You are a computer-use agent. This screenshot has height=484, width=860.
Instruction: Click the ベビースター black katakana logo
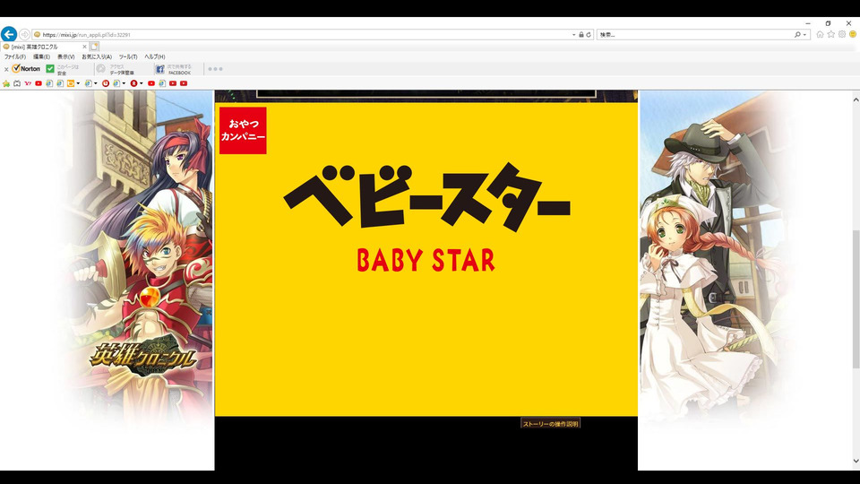pos(426,196)
